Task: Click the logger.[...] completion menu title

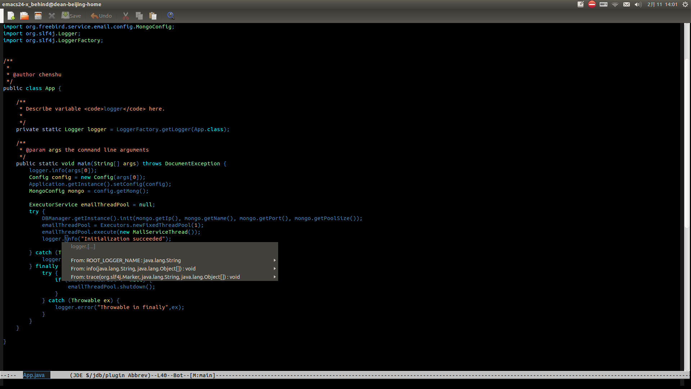Action: [x=83, y=246]
